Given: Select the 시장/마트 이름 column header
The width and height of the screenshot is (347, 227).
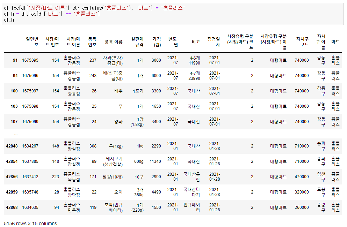Looking at the screenshot, I should [x=73, y=42].
